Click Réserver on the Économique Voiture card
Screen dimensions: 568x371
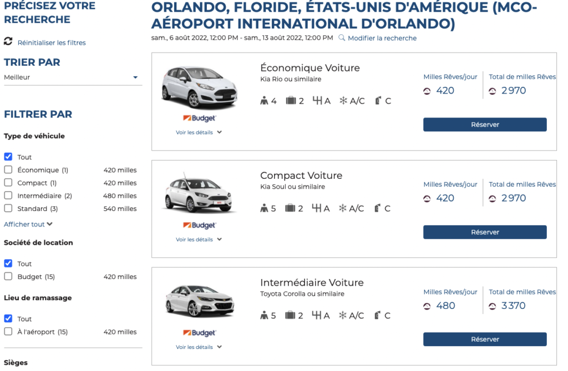point(485,124)
